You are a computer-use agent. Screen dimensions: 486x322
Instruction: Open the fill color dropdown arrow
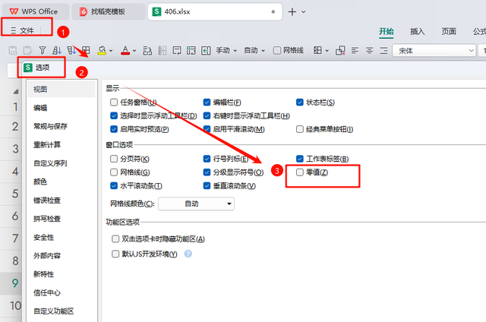point(111,51)
